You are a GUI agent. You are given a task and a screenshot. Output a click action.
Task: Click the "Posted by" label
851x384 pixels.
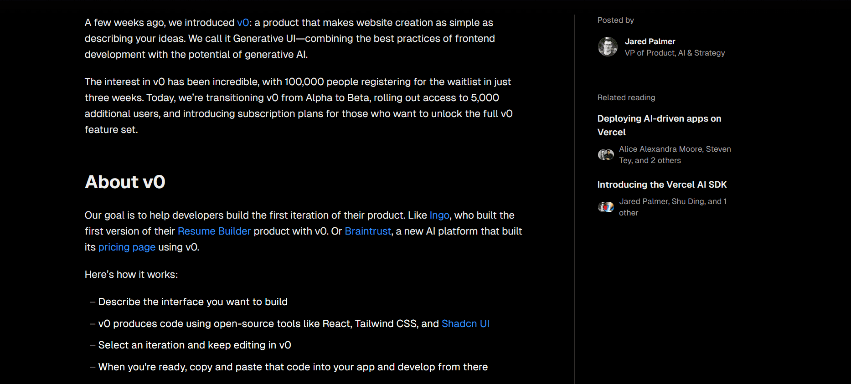(x=615, y=20)
